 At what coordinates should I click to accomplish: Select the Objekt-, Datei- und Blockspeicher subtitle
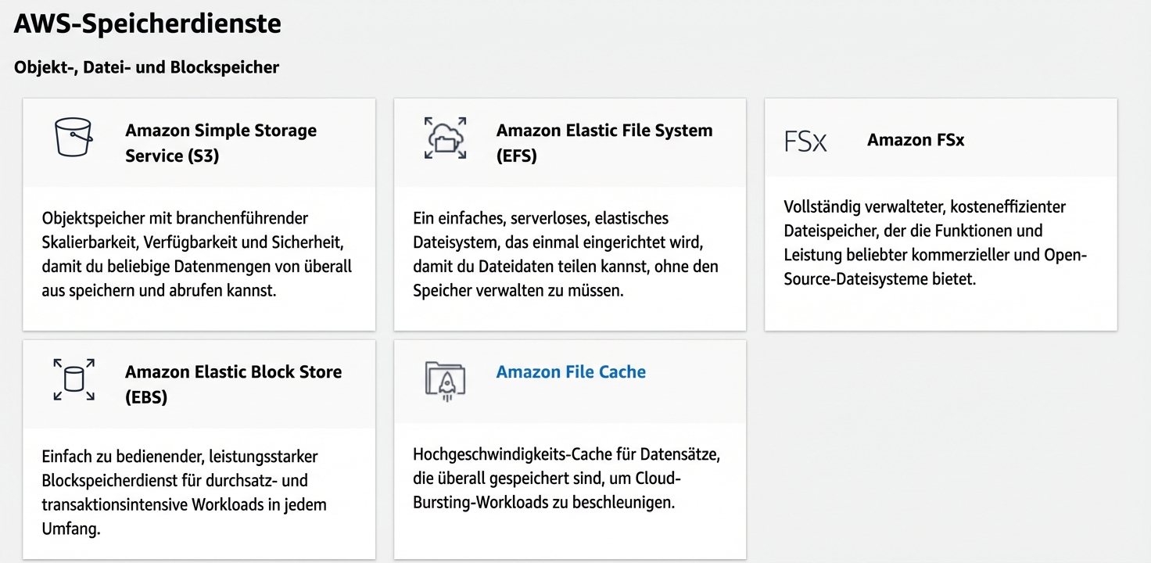[x=146, y=67]
